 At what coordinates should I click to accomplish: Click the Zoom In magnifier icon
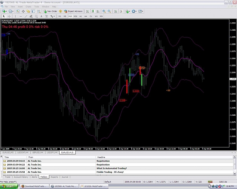104,11
